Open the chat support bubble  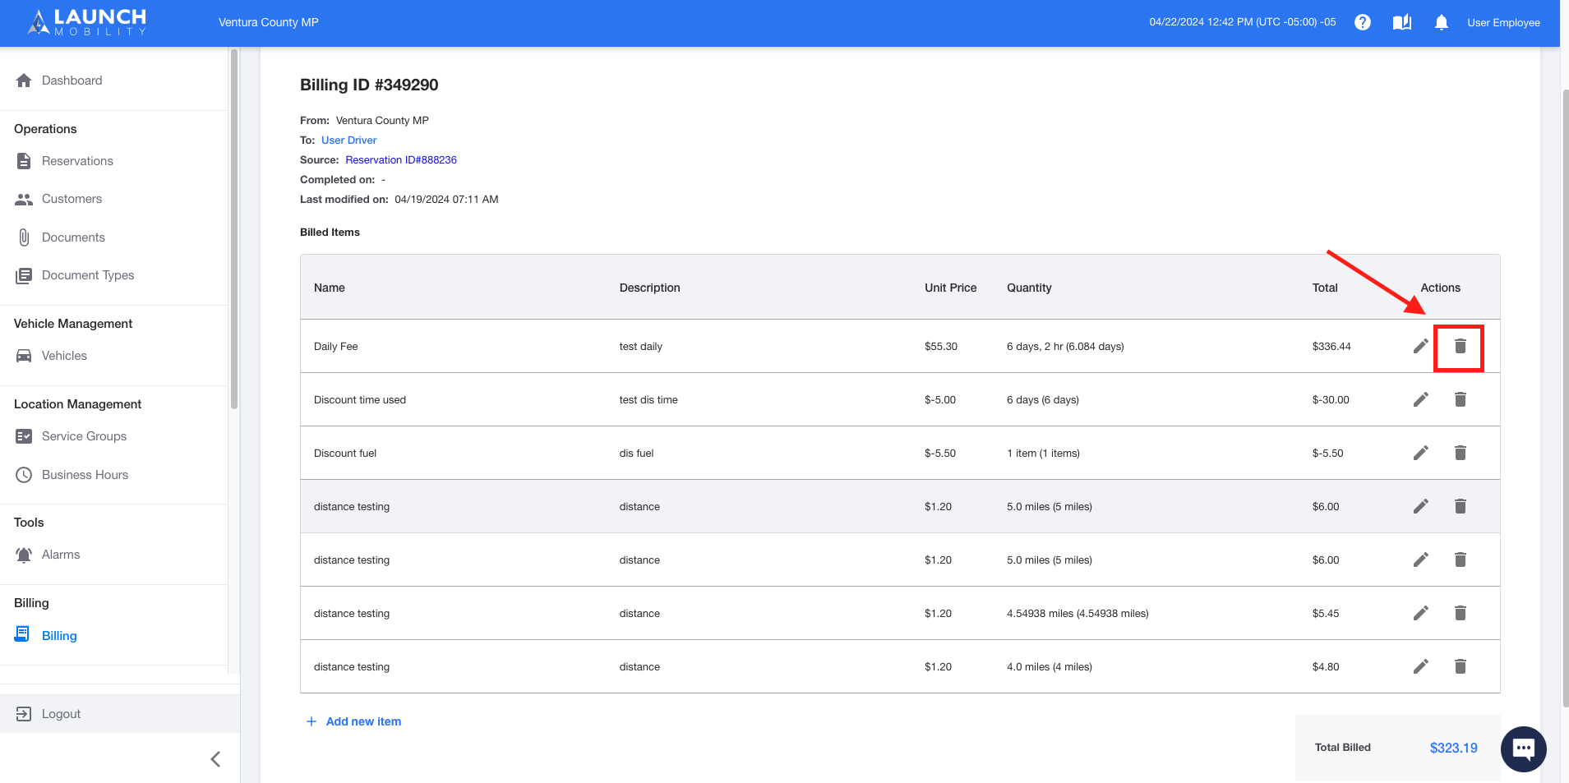point(1523,748)
